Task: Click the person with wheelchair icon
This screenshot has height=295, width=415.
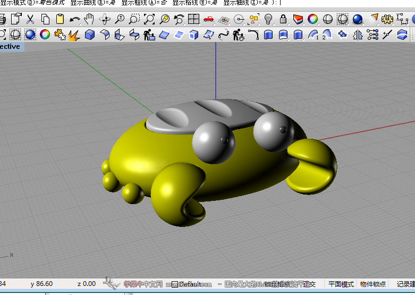Action: (x=239, y=35)
